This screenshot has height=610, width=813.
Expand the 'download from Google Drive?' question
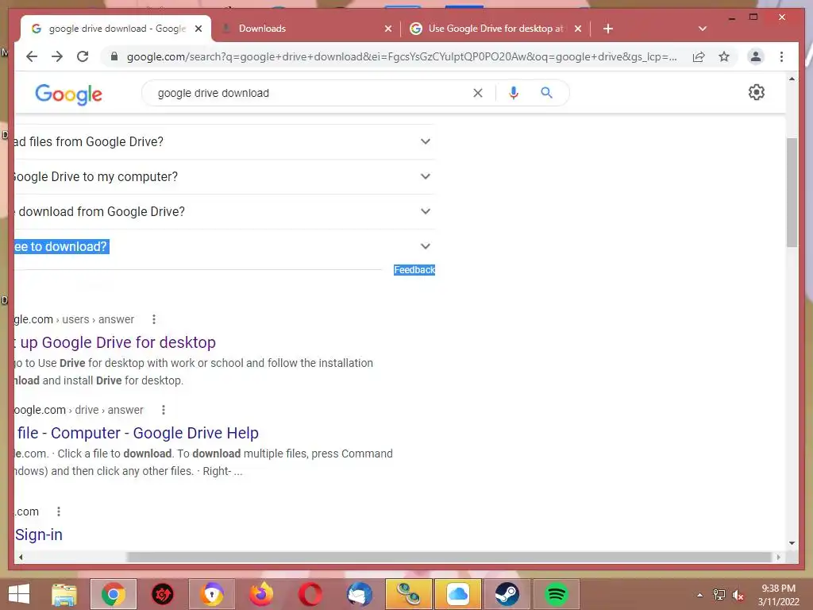[224, 211]
